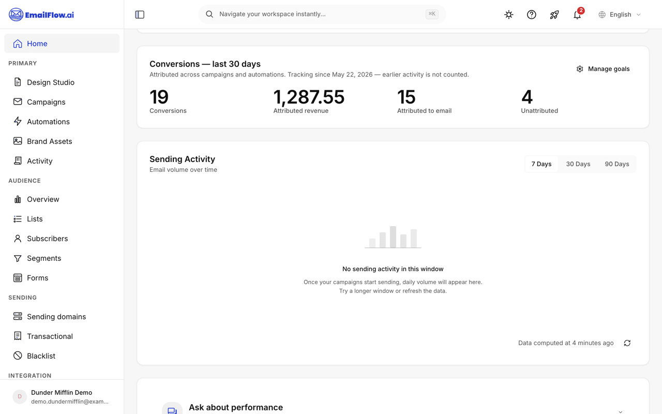Open the English language dropdown
This screenshot has height=414, width=662.
[620, 14]
